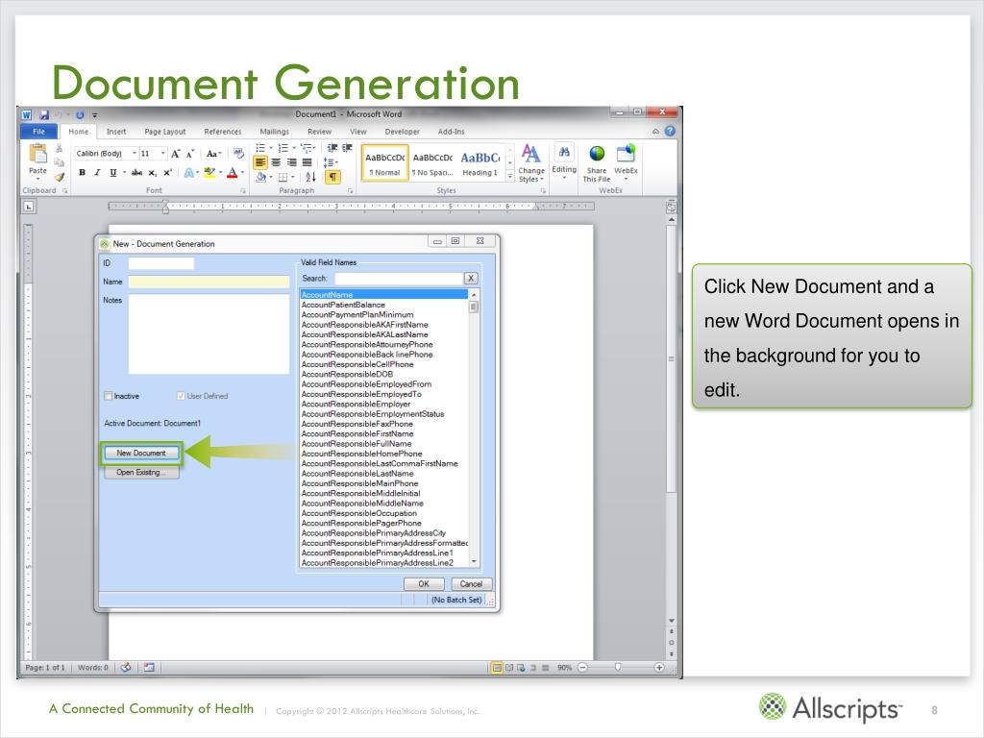Click the Save icon in Quick Access Toolbar
Image resolution: width=984 pixels, height=738 pixels.
[x=44, y=115]
